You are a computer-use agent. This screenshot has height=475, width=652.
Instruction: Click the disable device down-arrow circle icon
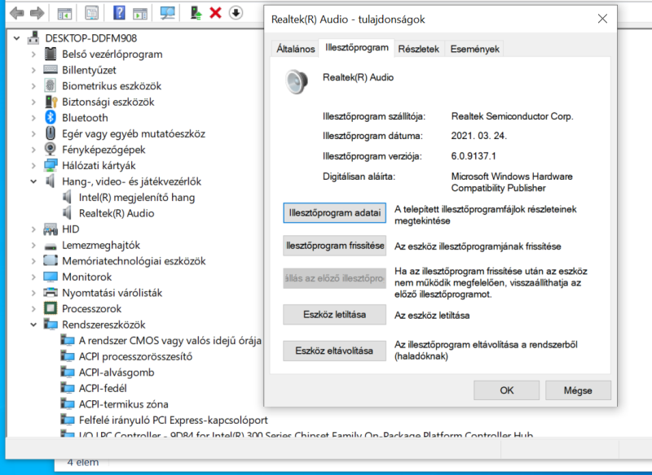click(236, 13)
